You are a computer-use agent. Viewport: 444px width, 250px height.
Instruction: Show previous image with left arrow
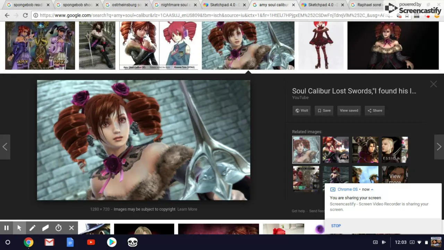[x=5, y=147]
